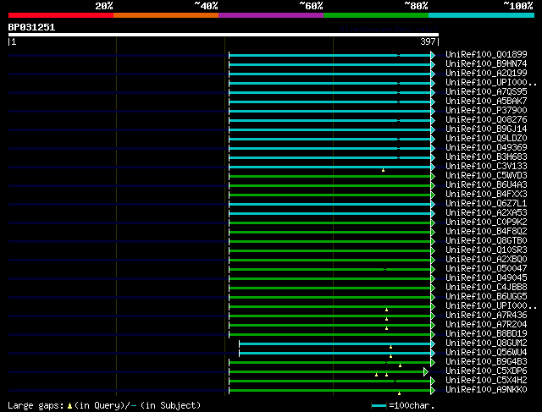Image resolution: width=542 pixels, height=412 pixels.
Task: Open the UniRef100_Q01899 hit label
Action: click(486, 54)
